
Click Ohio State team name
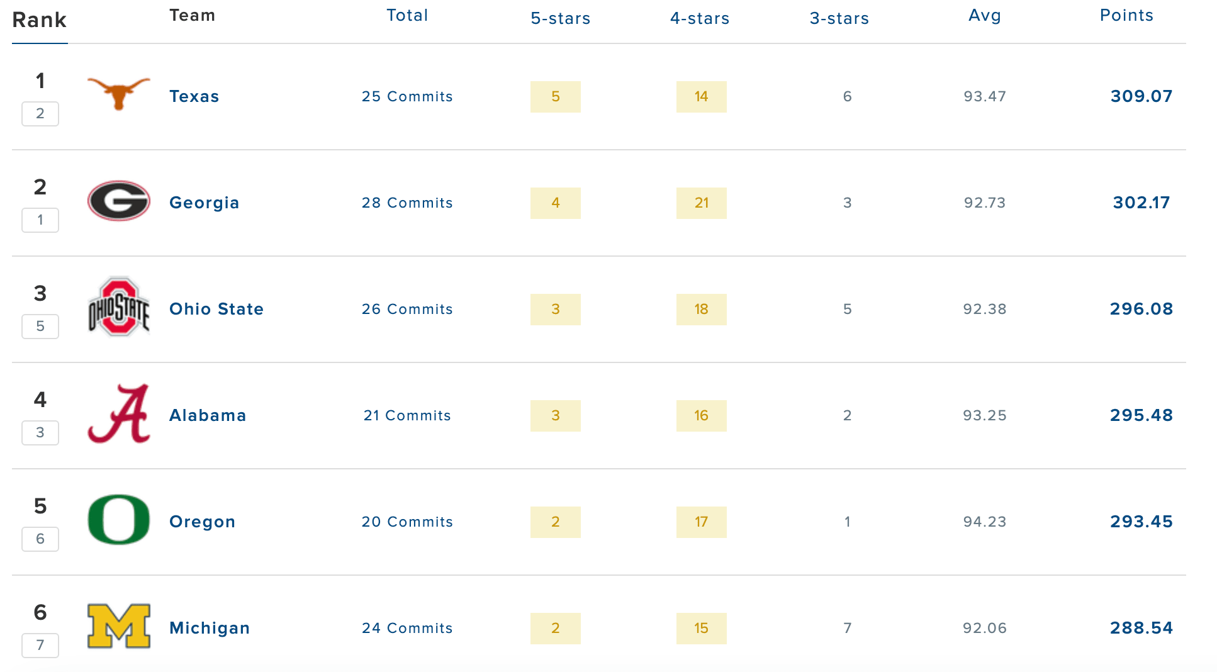pos(216,309)
